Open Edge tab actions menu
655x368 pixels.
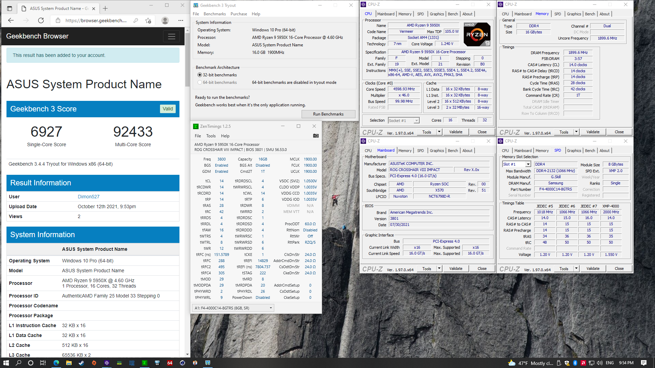click(x=10, y=8)
